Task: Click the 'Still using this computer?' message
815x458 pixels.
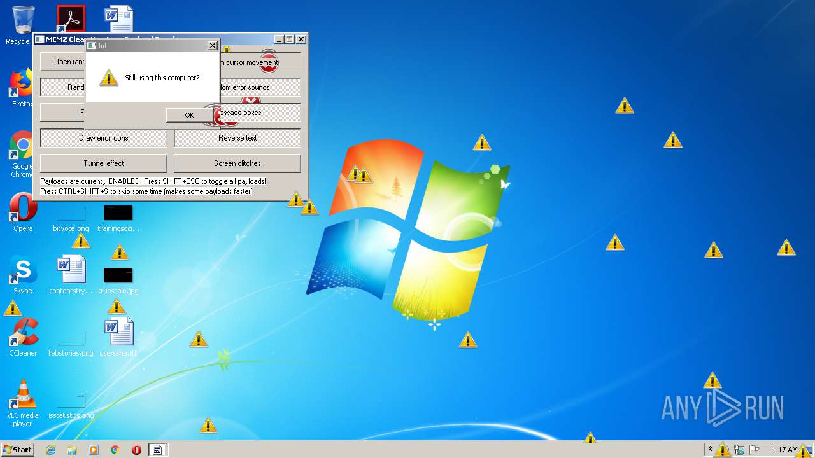Action: pos(162,78)
